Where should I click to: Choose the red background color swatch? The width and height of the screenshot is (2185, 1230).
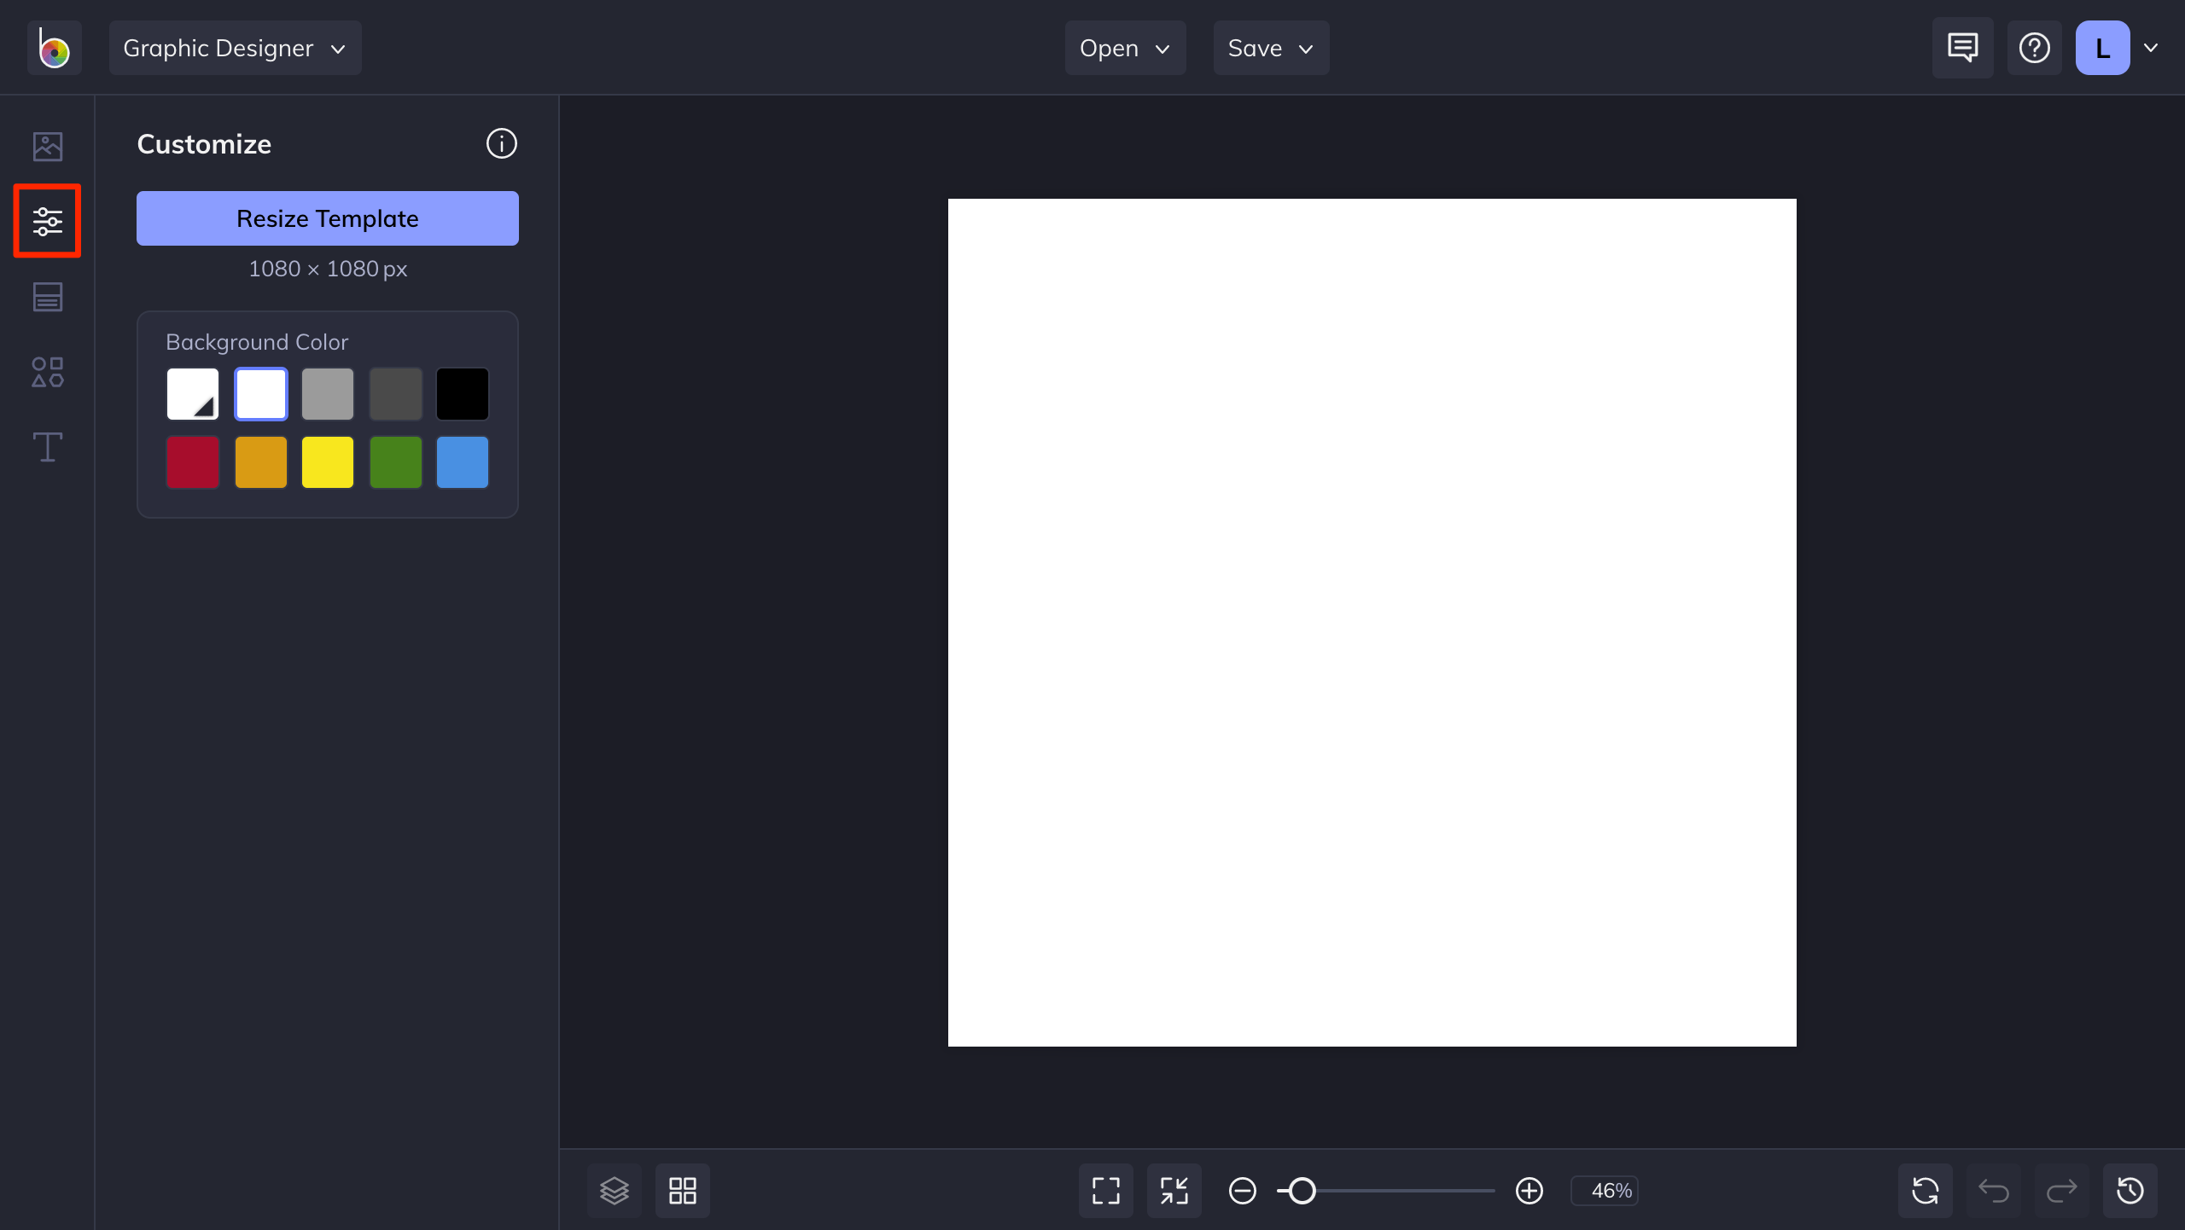point(193,462)
